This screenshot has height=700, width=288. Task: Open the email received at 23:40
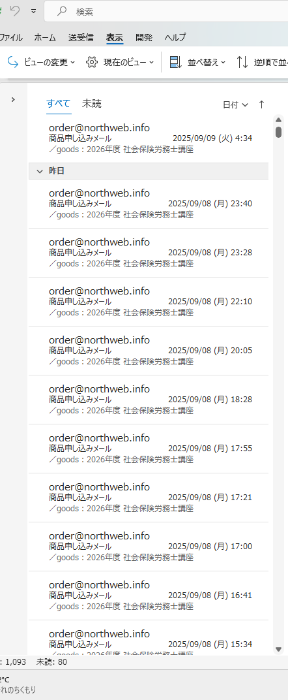pyautogui.click(x=149, y=204)
